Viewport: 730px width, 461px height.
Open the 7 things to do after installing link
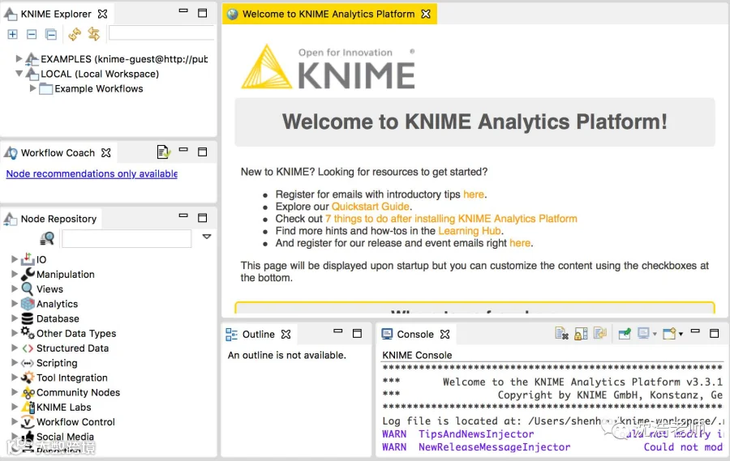click(451, 218)
